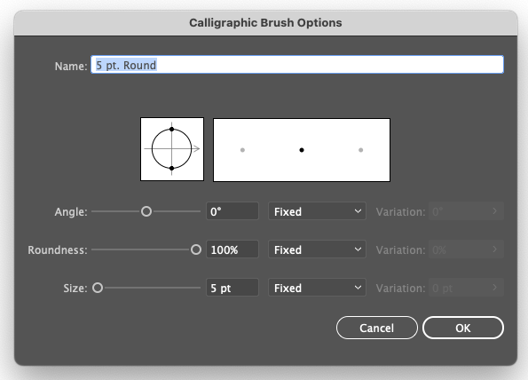Screen dimensions: 528x380
Task: Click the Angle slider handle
Action: tap(146, 211)
